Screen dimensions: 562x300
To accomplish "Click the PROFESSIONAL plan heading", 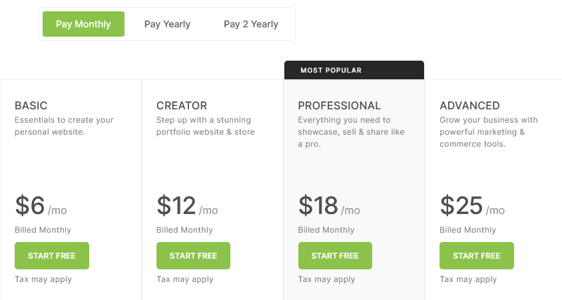I will coord(340,105).
